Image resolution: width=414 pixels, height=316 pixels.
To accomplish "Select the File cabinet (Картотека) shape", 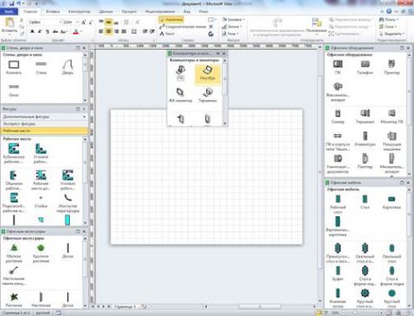I will click(392, 202).
